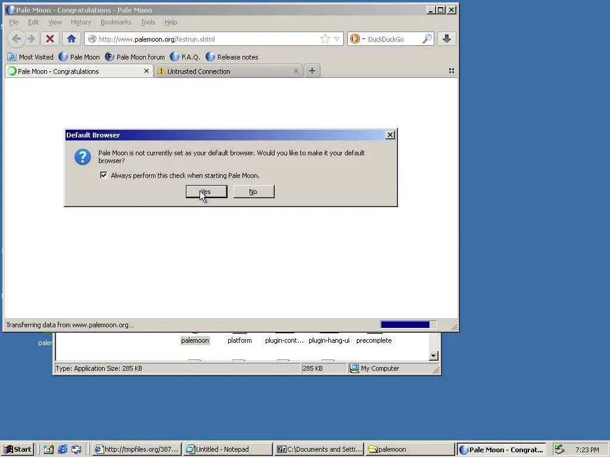The image size is (610, 457).
Task: Click the system tray network icon
Action: click(x=559, y=449)
